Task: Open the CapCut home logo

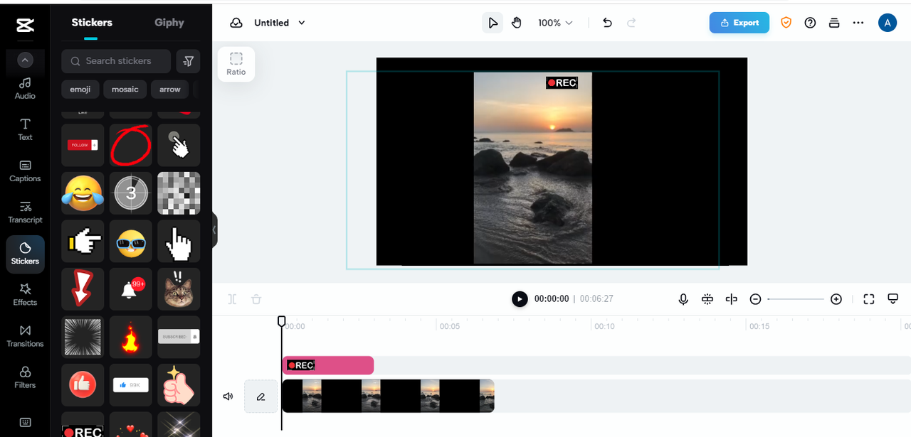Action: tap(25, 26)
